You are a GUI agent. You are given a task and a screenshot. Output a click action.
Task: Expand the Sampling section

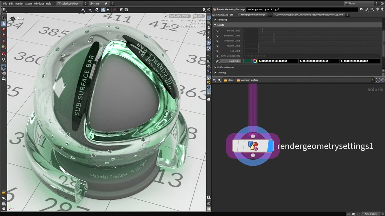pos(215,20)
